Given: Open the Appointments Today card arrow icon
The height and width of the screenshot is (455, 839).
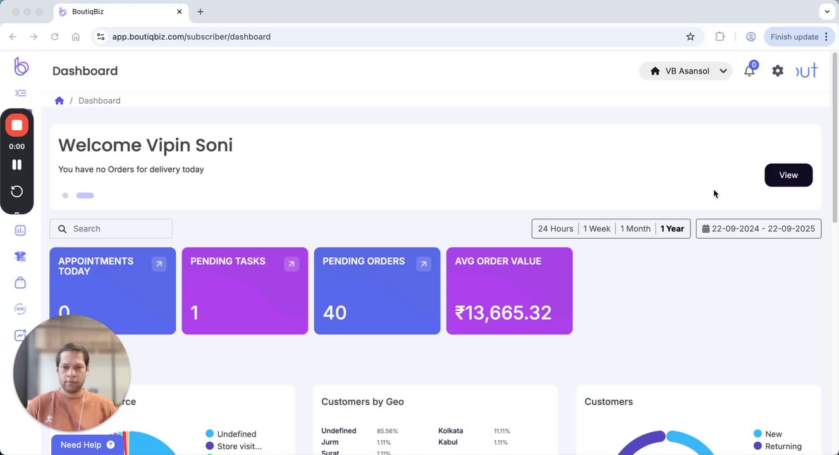Looking at the screenshot, I should click(x=159, y=264).
